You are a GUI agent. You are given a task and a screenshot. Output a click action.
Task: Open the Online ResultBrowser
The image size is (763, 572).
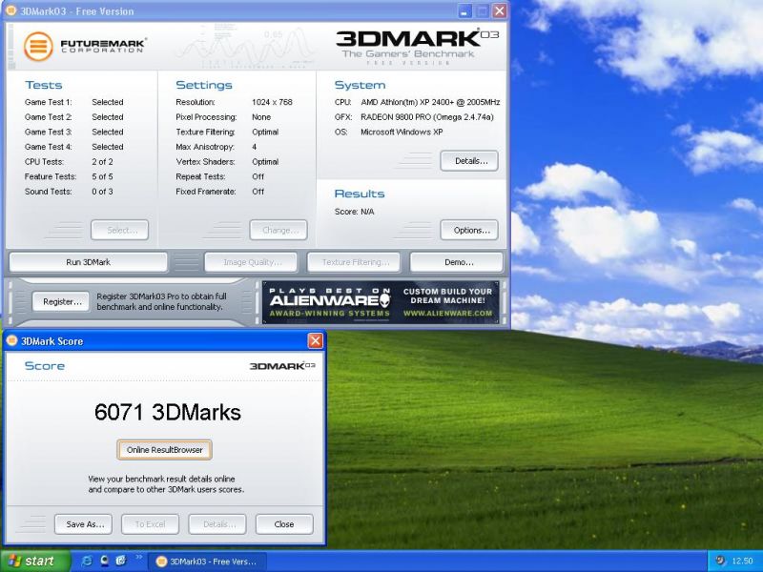164,450
